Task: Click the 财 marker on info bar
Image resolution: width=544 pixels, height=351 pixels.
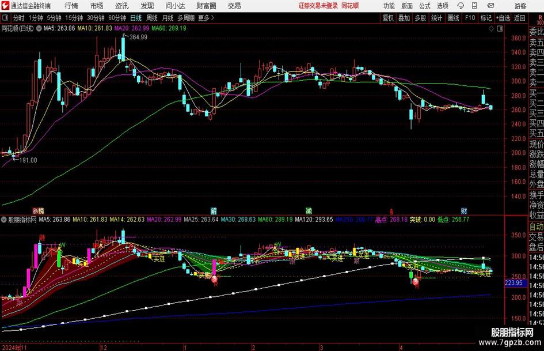Action: [x=464, y=210]
